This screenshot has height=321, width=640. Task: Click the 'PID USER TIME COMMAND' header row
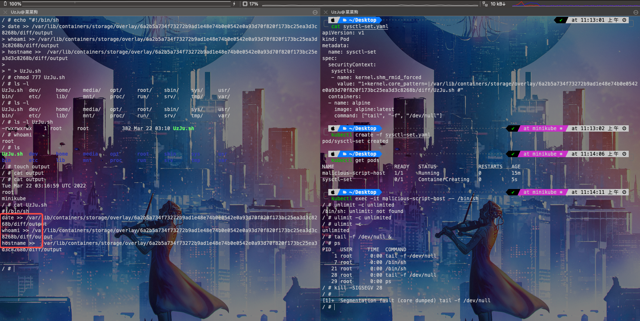pos(364,249)
